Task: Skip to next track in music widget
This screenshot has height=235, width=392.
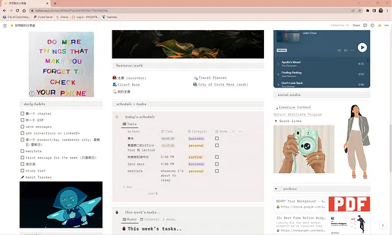Action: click(346, 50)
